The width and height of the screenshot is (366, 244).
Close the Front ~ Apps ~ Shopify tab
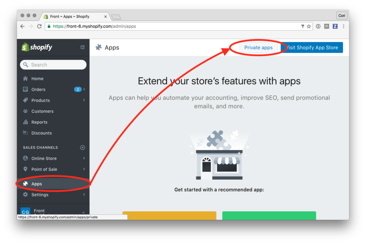[106, 17]
